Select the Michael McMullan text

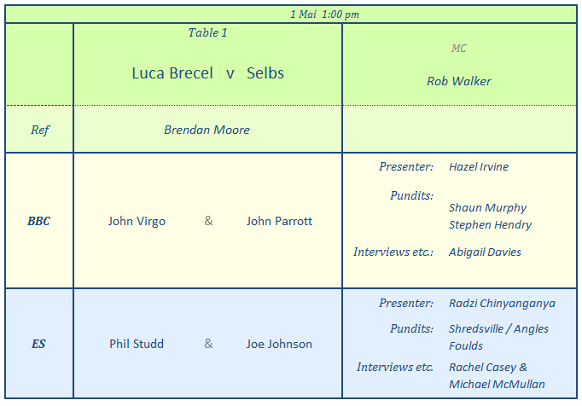pyautogui.click(x=497, y=385)
